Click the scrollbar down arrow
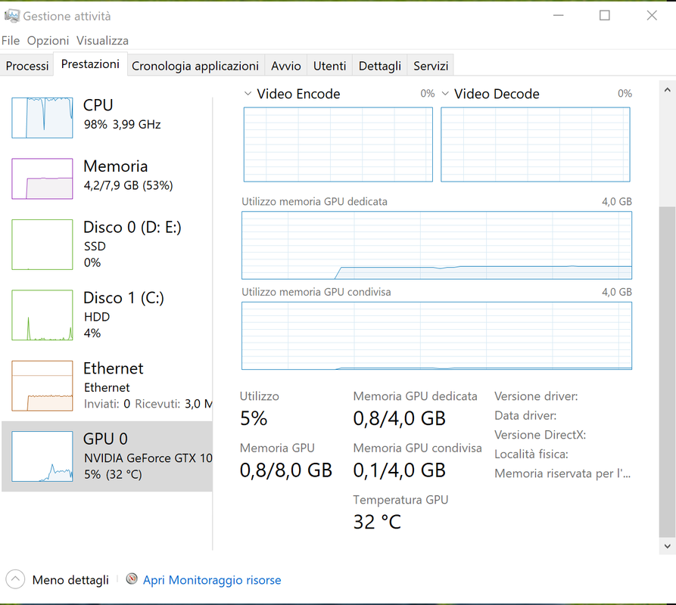676x605 pixels. tap(668, 546)
